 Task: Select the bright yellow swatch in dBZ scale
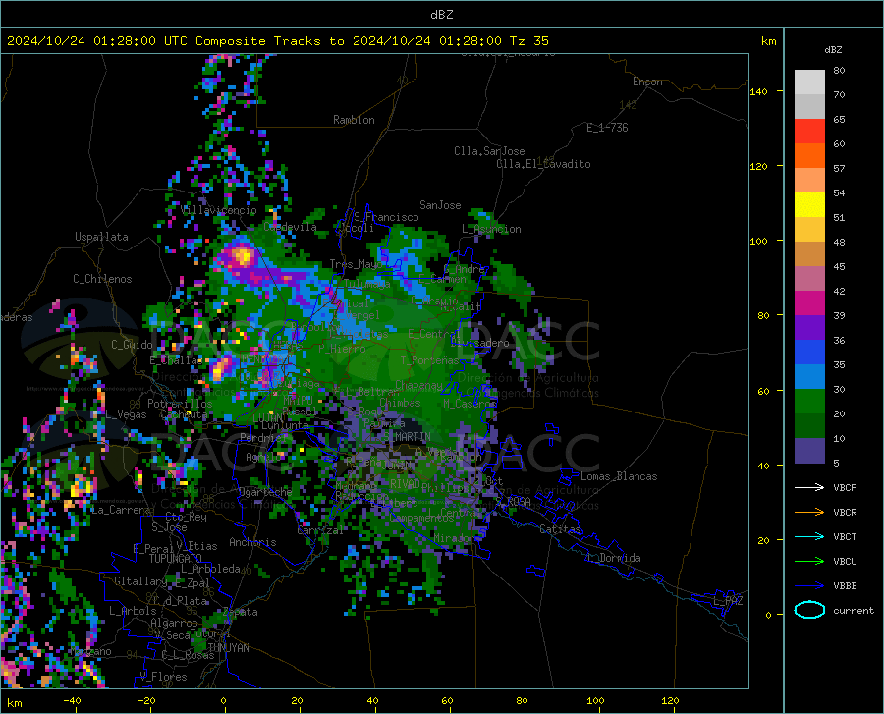(x=809, y=205)
